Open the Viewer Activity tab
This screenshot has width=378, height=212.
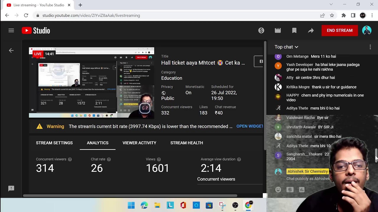click(x=139, y=143)
